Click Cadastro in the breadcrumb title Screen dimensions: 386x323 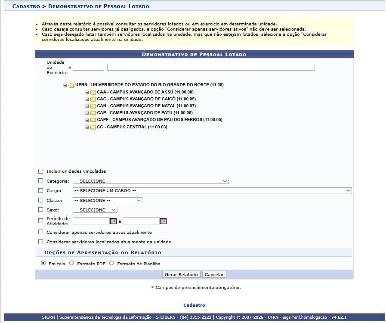coord(26,6)
